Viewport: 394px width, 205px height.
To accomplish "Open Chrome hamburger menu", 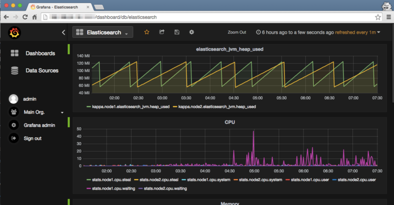I will pos(389,17).
